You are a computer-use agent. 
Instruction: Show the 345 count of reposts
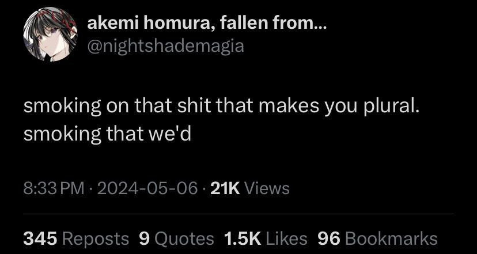40,238
